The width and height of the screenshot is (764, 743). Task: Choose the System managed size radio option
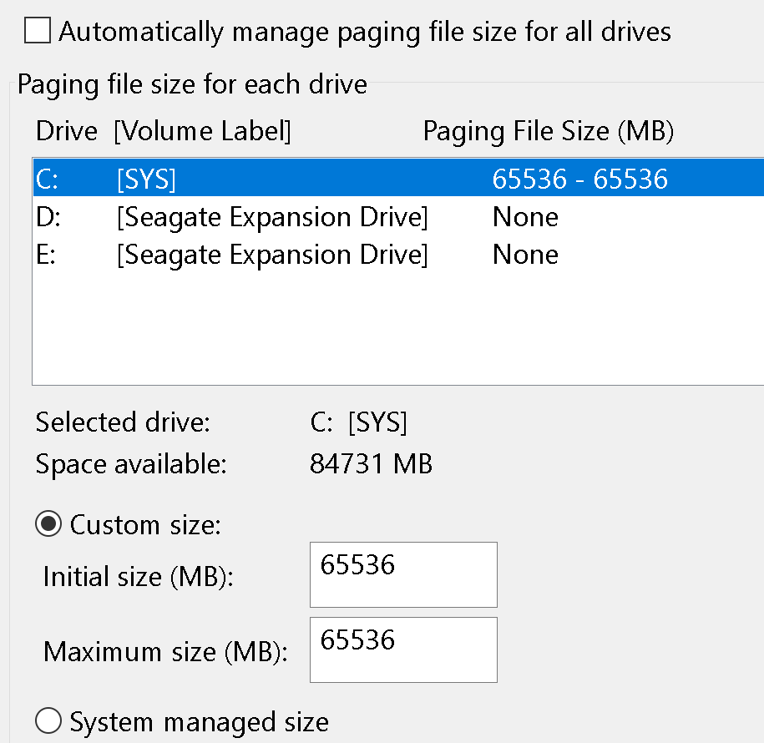[49, 721]
